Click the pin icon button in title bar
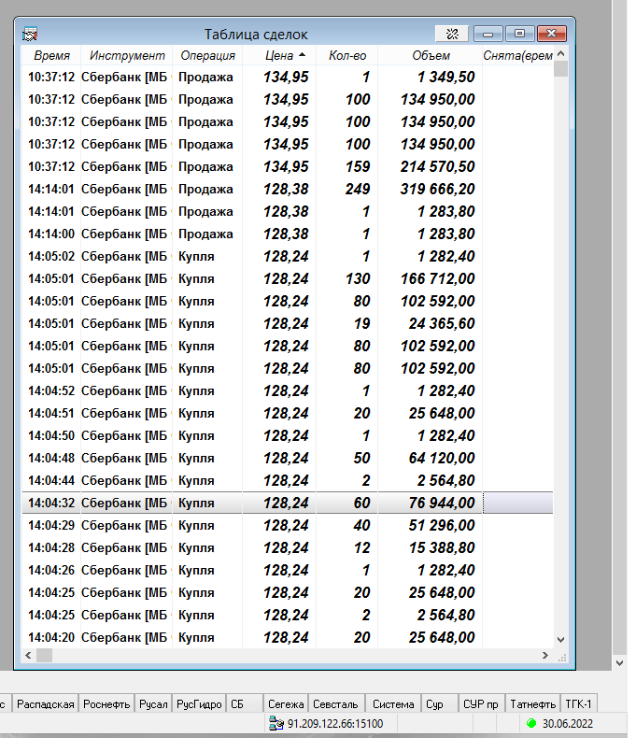Viewport: 636px width, 738px height. click(x=452, y=34)
